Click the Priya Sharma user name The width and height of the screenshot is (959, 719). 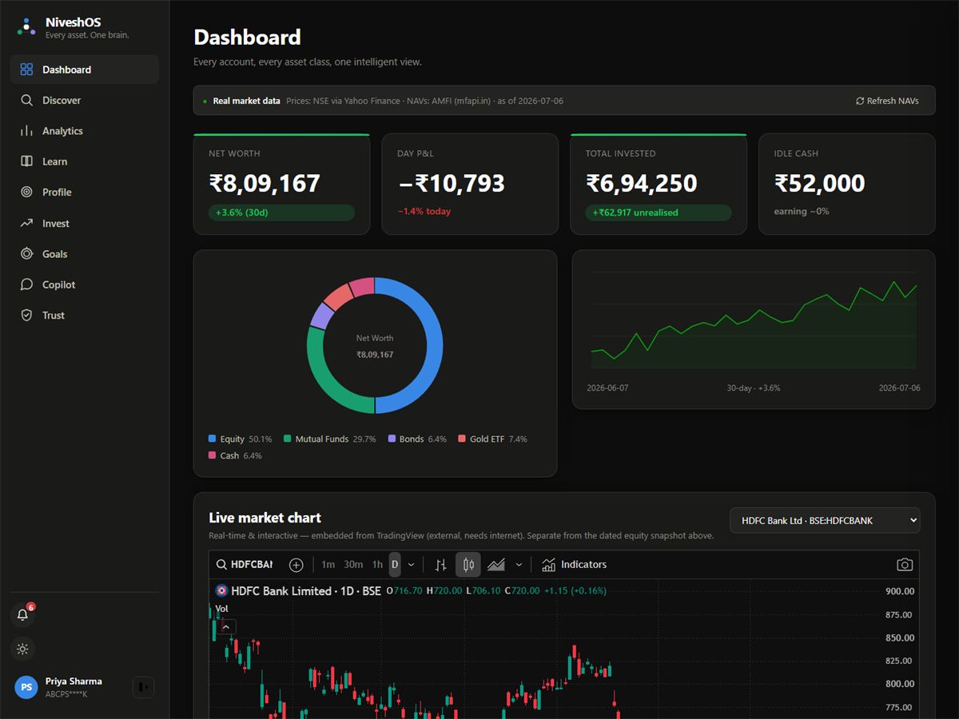74,681
